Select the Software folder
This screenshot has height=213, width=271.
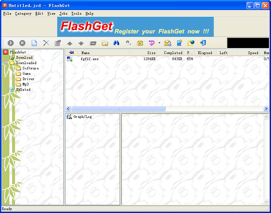pos(30,68)
